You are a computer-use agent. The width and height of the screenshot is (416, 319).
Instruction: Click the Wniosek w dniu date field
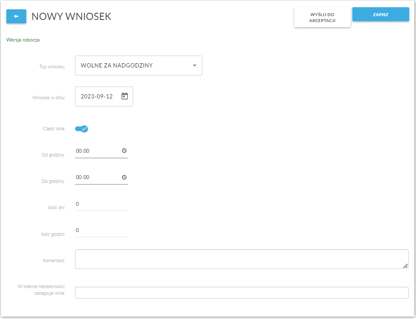pyautogui.click(x=104, y=96)
